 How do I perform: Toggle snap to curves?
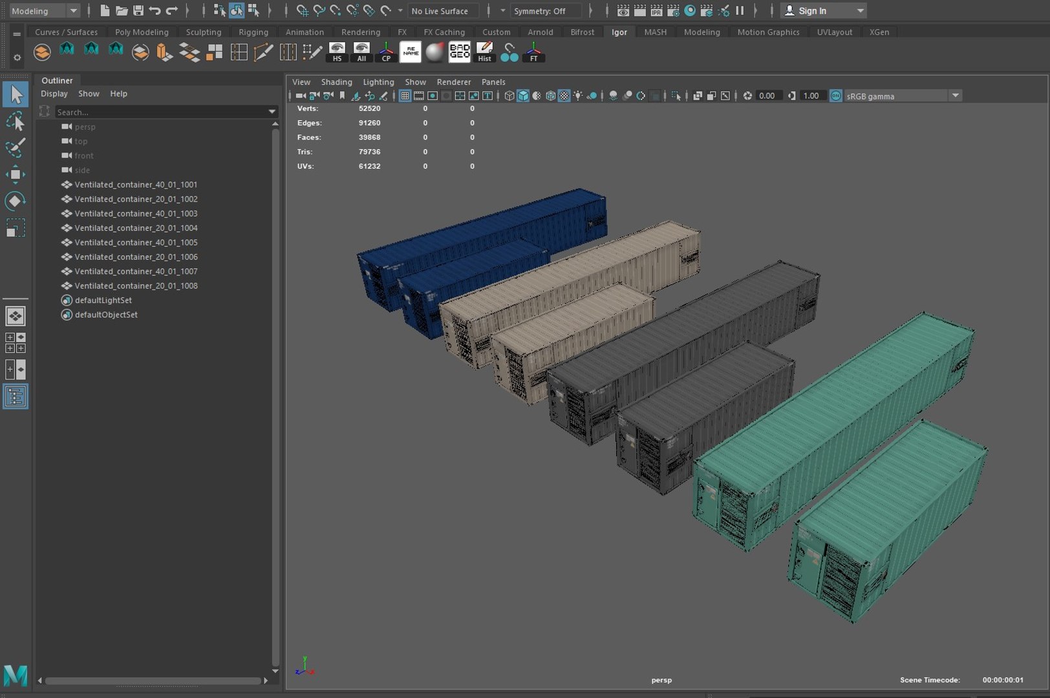pos(319,10)
